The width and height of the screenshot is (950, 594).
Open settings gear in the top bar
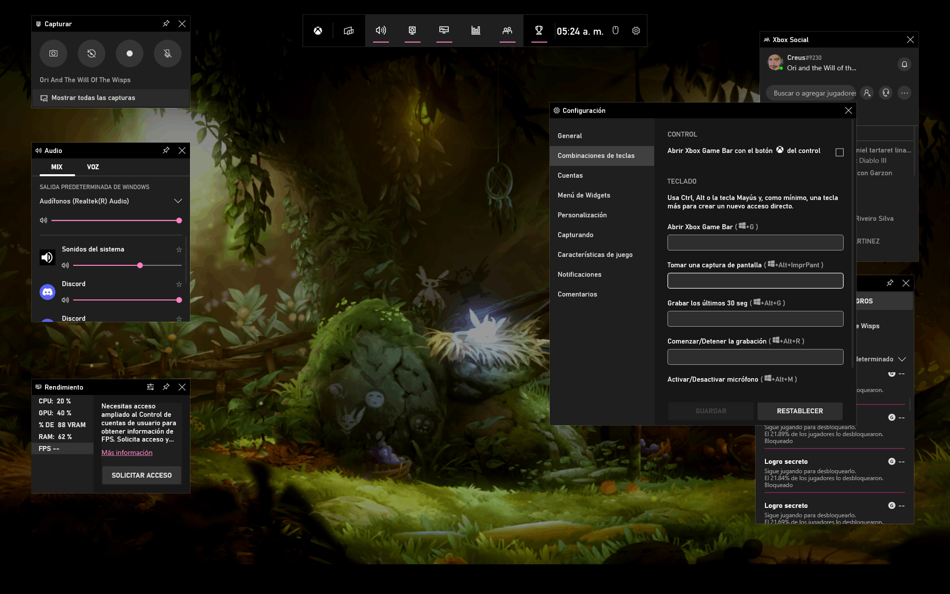point(636,31)
